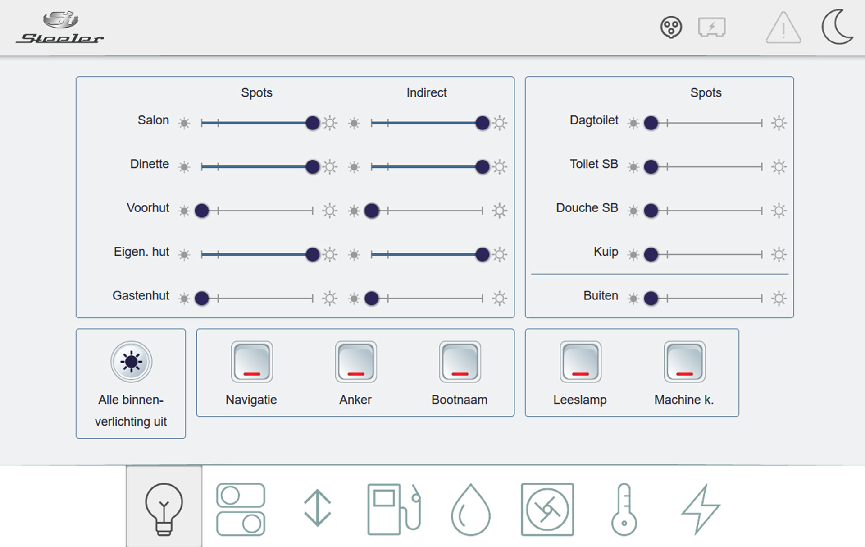Screen dimensions: 865x547
Task: Click the Salon Spots slider handle
Action: tap(312, 123)
